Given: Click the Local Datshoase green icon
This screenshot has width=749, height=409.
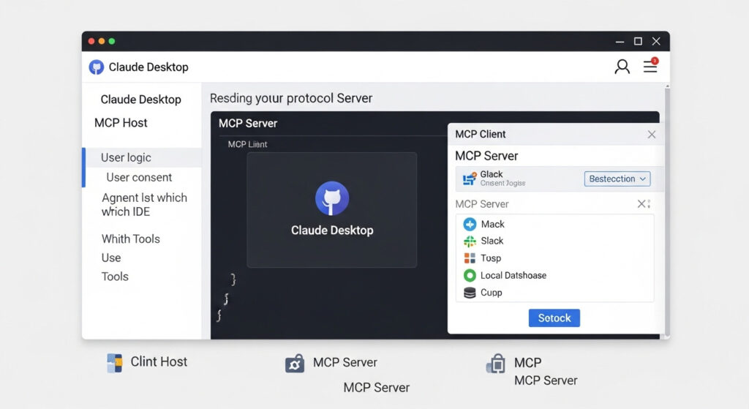Looking at the screenshot, I should tap(470, 275).
